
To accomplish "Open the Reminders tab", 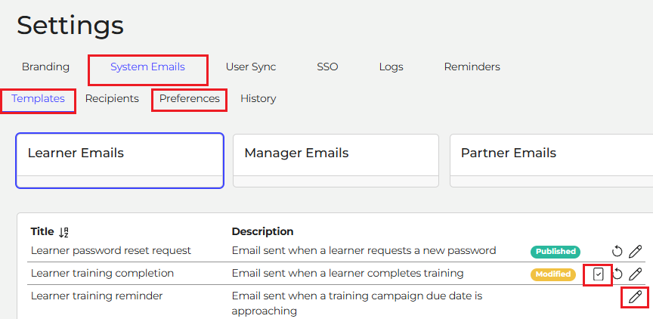I will (x=472, y=67).
